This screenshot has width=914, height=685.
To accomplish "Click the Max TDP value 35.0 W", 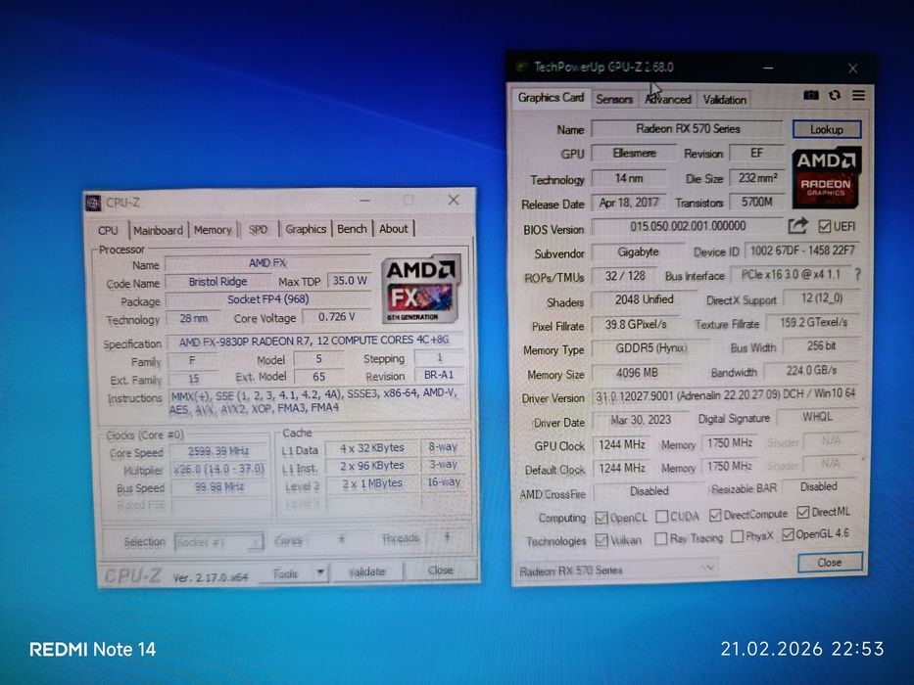I will pyautogui.click(x=350, y=280).
